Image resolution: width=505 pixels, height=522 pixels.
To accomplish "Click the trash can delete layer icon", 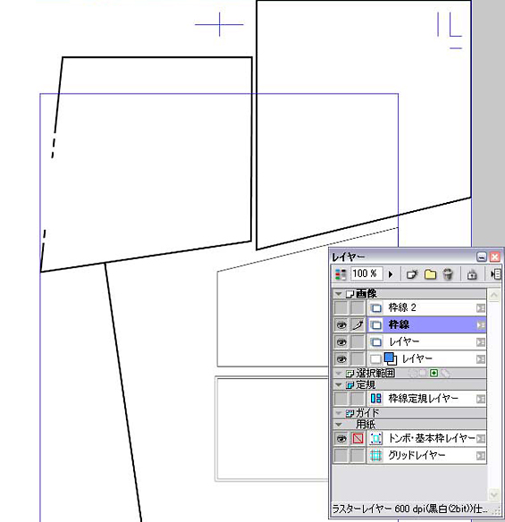I will pyautogui.click(x=448, y=274).
